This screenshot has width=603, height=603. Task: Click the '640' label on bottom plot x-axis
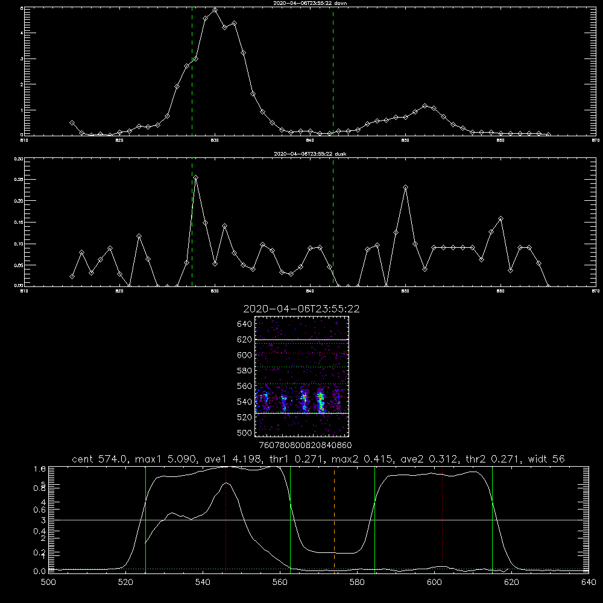589,582
